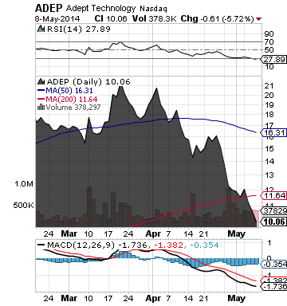Click the black line marker before MACD(12,26,9)
The width and height of the screenshot is (287, 306).
41,245
